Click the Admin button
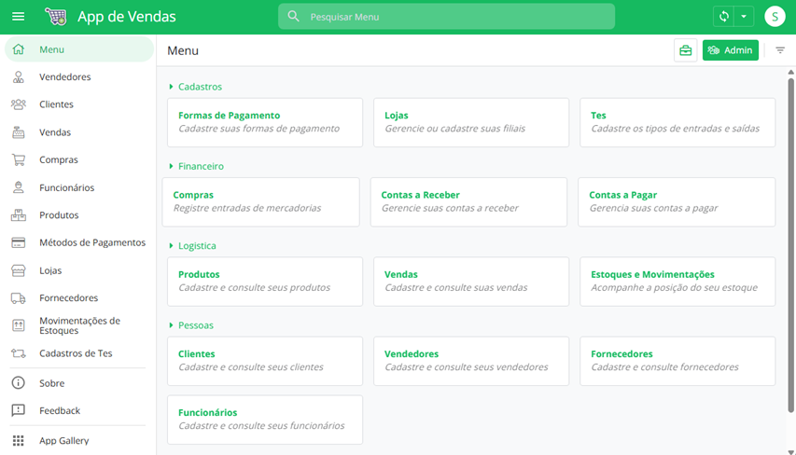 coord(731,50)
